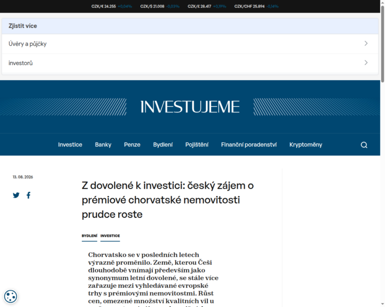Open the BYDLENÍ article tag
385x307 pixels.
89,236
